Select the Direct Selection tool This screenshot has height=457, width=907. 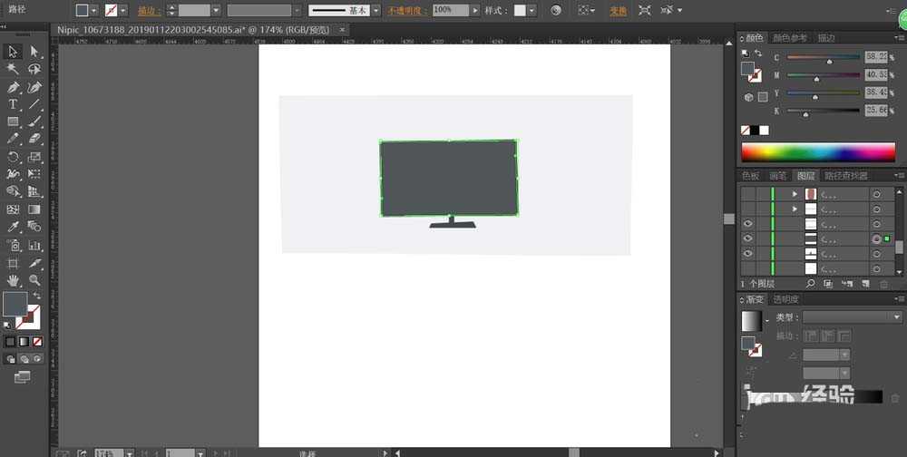34,52
